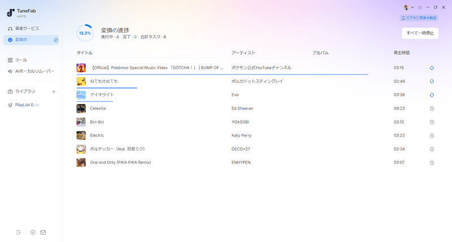
Task: Click the タイトル column header
Action: tap(84, 53)
